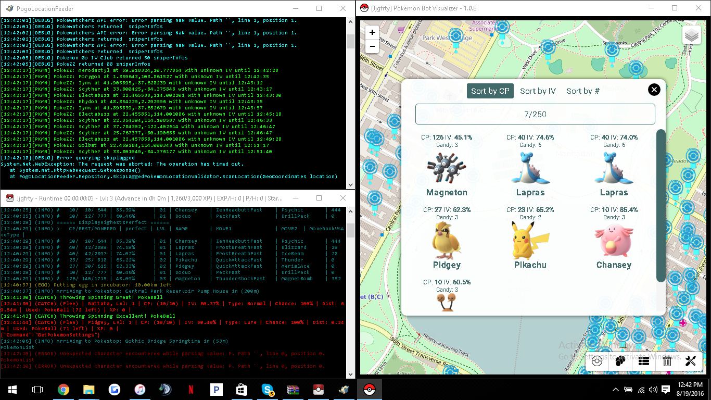Open the map layers control

692,35
